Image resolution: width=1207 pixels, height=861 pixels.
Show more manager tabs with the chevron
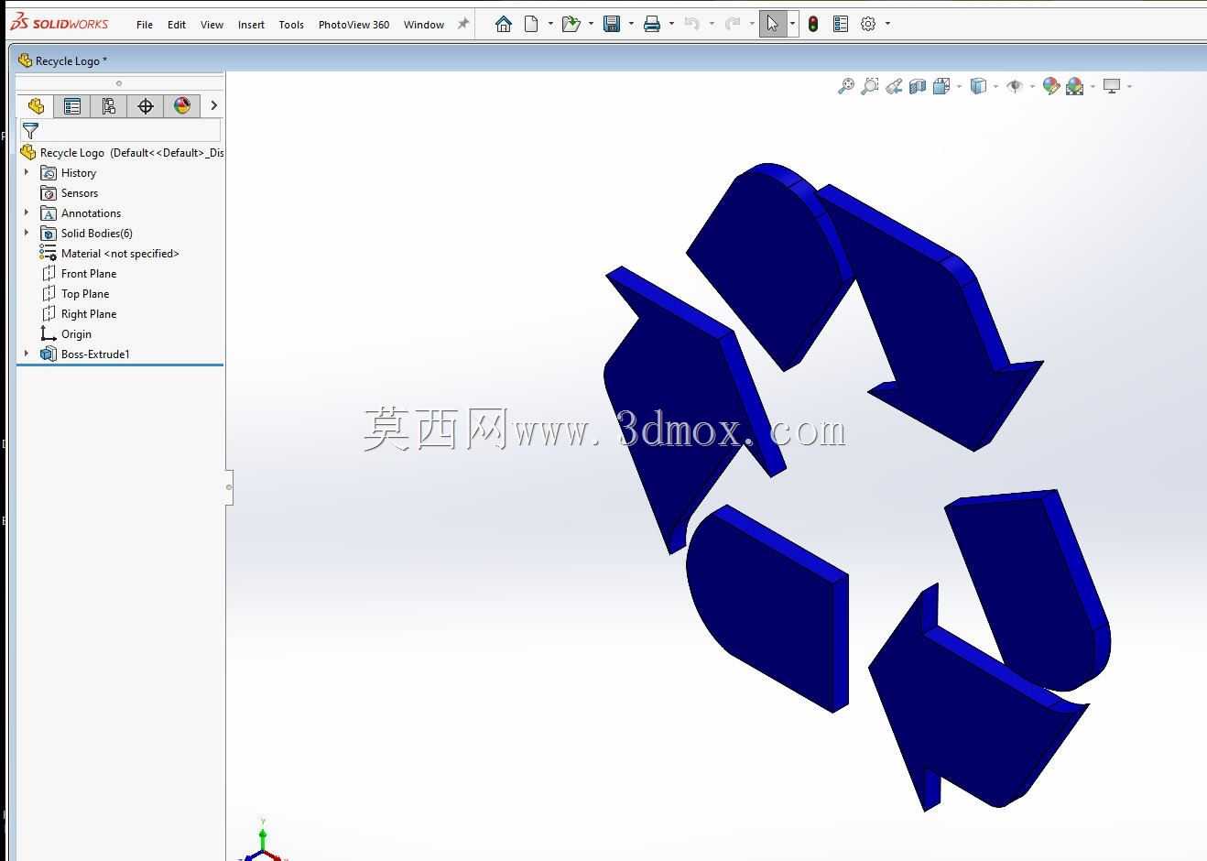pos(213,106)
